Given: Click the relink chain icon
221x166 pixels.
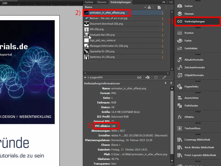Looking at the screenshot, I should 139,77.
